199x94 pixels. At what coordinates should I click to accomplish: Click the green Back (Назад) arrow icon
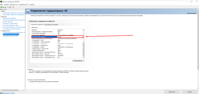1,7
